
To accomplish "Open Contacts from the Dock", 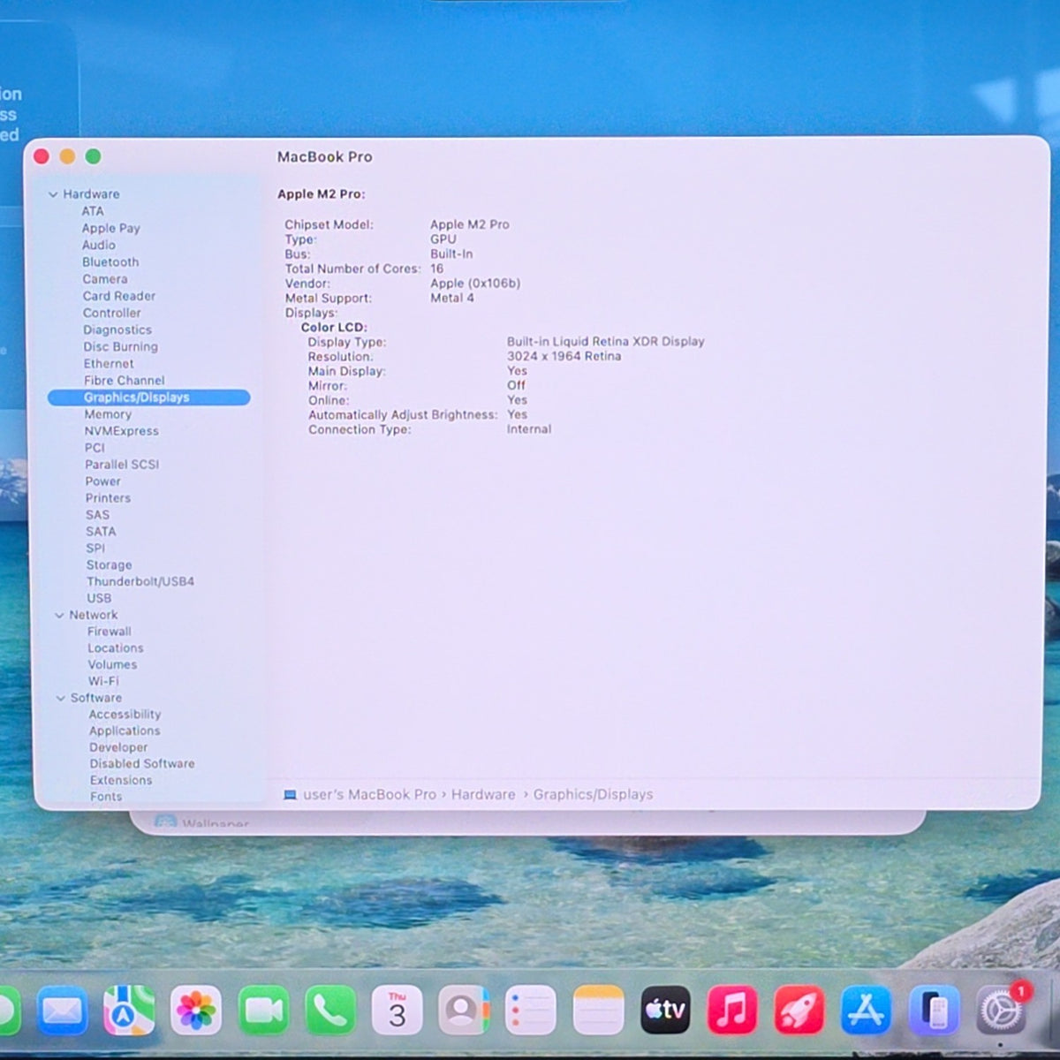I will pos(464,1011).
